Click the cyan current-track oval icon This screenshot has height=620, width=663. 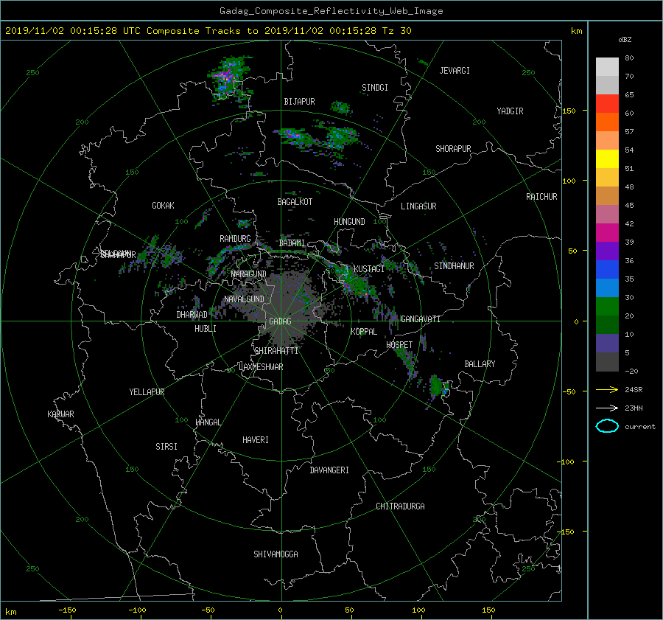(607, 426)
